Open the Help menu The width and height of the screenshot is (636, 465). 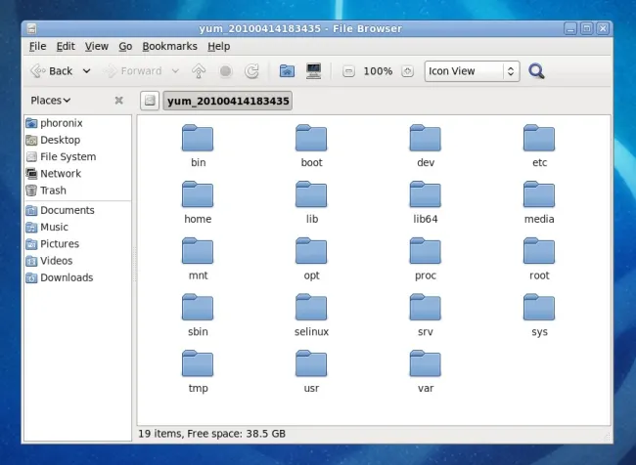[219, 47]
